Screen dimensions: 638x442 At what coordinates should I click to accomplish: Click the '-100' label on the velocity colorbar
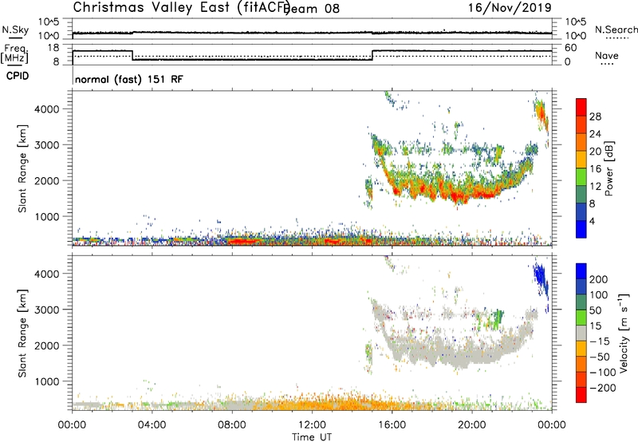602,372
